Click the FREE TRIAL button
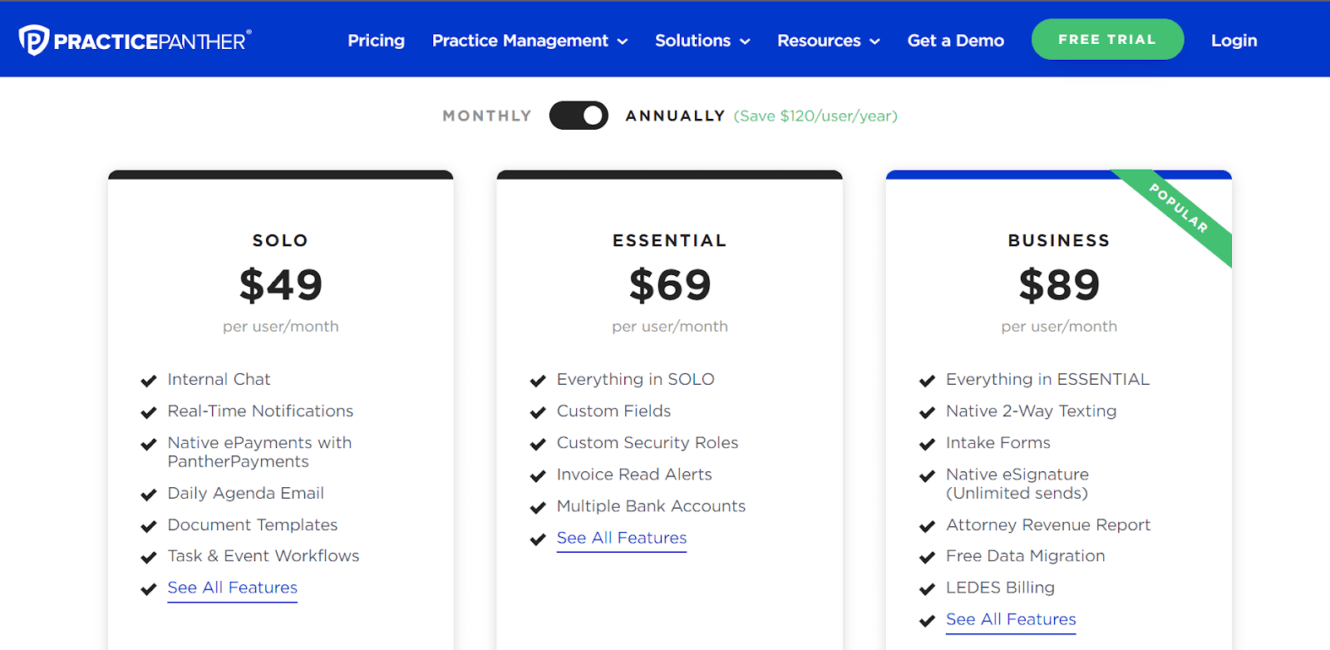Viewport: 1330px width, 650px height. point(1106,38)
